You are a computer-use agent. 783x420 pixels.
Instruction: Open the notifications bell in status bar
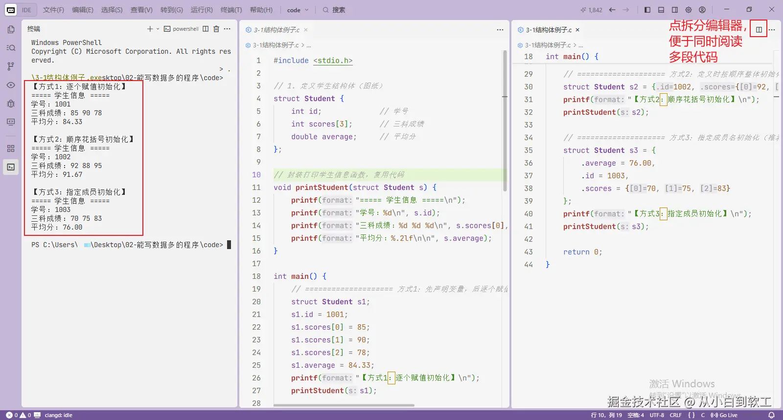point(771,415)
